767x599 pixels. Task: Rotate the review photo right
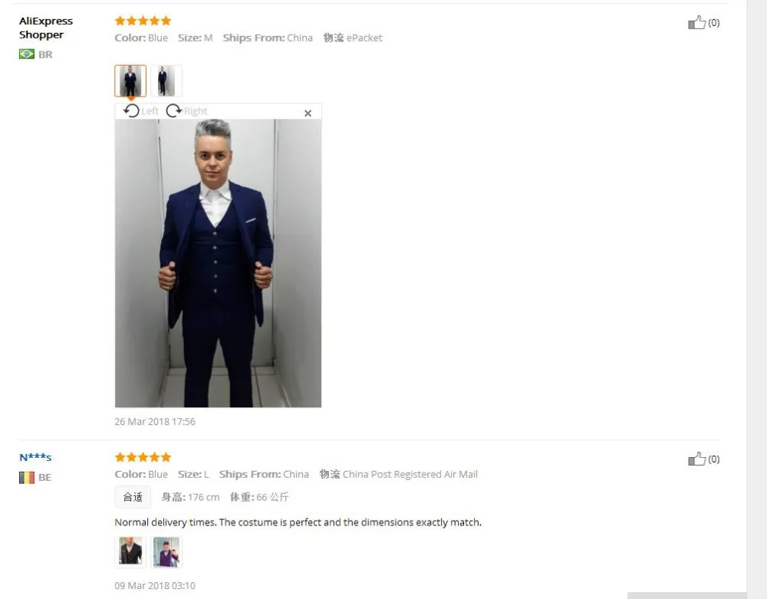click(187, 111)
